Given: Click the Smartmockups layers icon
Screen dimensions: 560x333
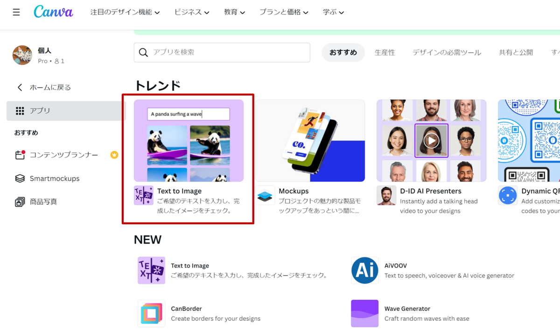Looking at the screenshot, I should 20,179.
